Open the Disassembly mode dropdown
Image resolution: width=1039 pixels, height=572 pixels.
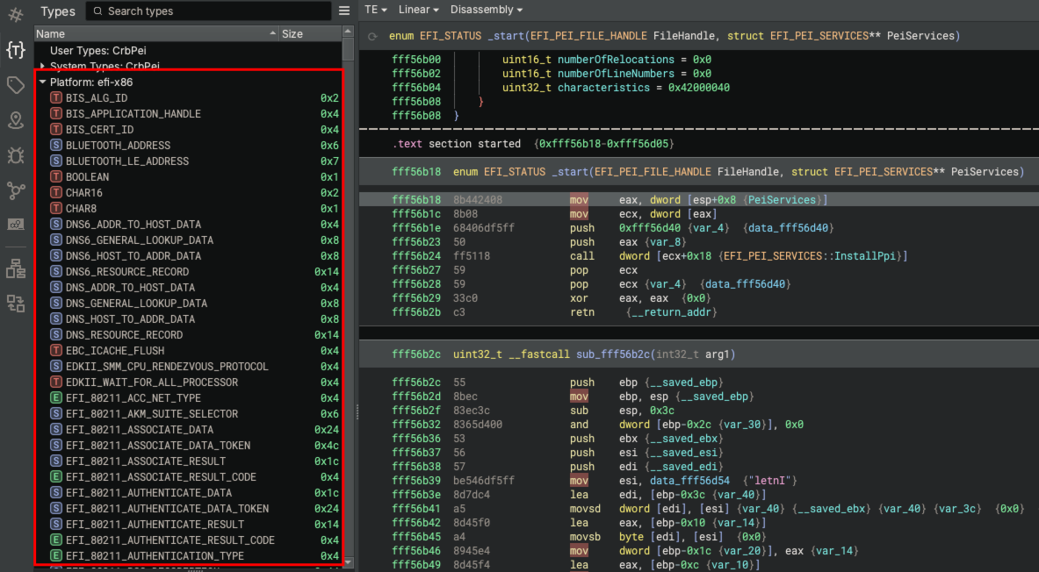click(x=487, y=10)
